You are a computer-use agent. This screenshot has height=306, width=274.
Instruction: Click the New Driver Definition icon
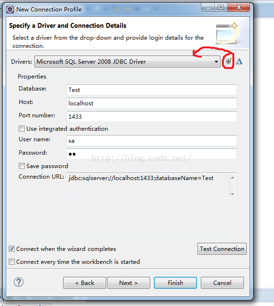pos(229,61)
